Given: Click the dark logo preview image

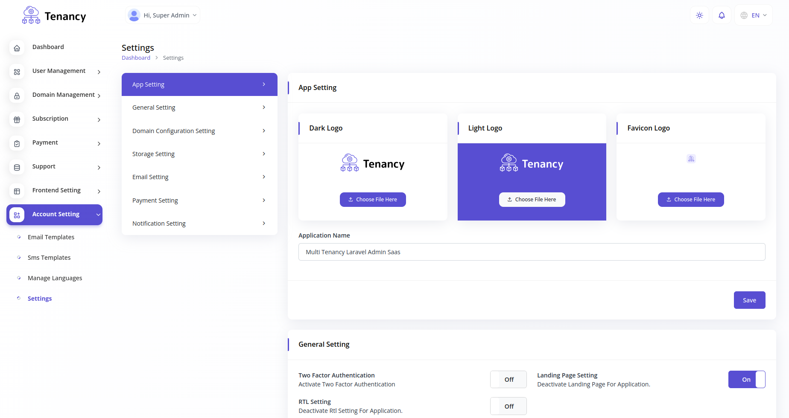Looking at the screenshot, I should [x=373, y=163].
